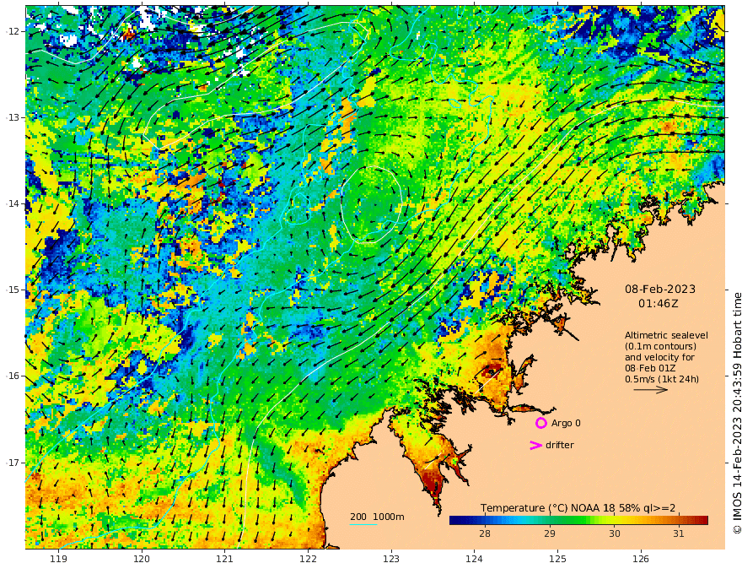
Task: Click latitude axis label -15
Action: tap(13, 290)
